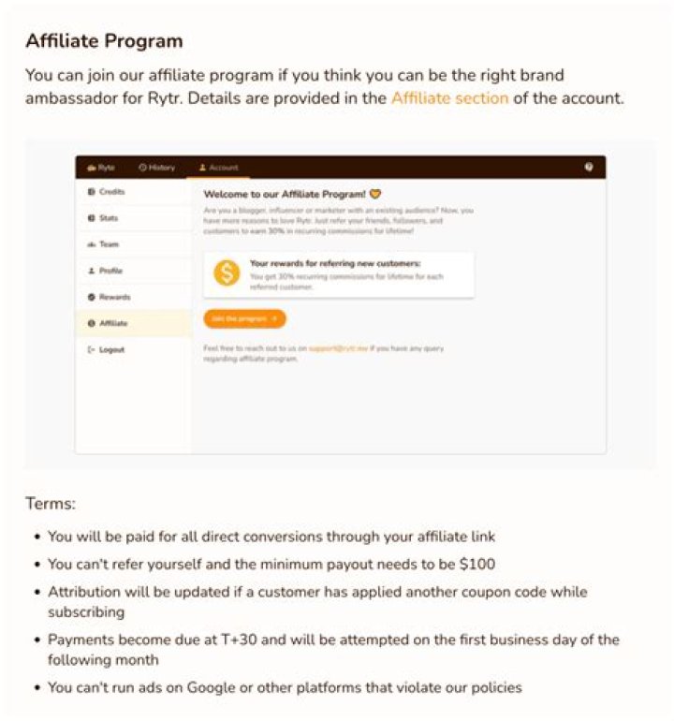Image resolution: width=674 pixels, height=721 pixels.
Task: Click the help question mark icon
Action: coord(589,167)
